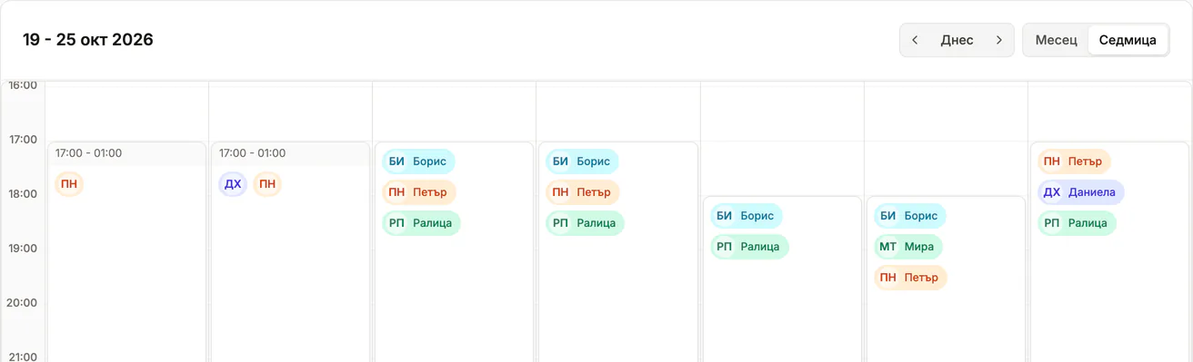Select Ралица chip in Wednesday shift
Viewport: 1193px width, 362px height.
pos(421,223)
